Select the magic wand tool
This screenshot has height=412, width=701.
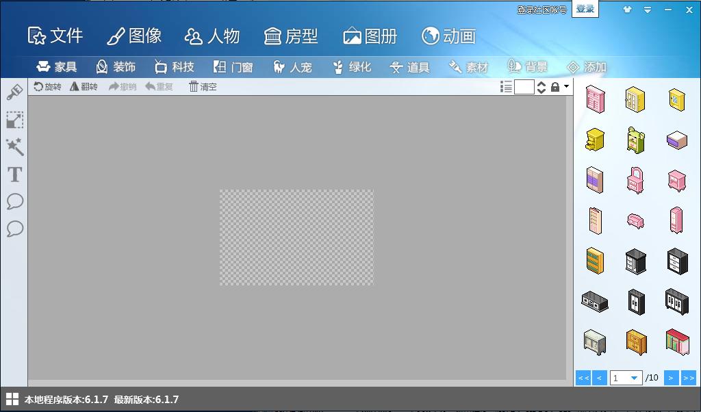pos(14,147)
